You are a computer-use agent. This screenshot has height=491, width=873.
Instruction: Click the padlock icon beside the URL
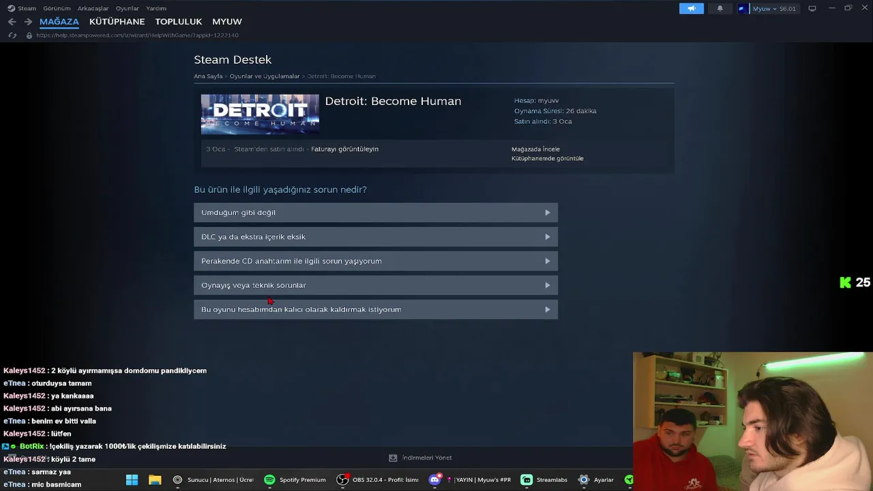[x=29, y=35]
